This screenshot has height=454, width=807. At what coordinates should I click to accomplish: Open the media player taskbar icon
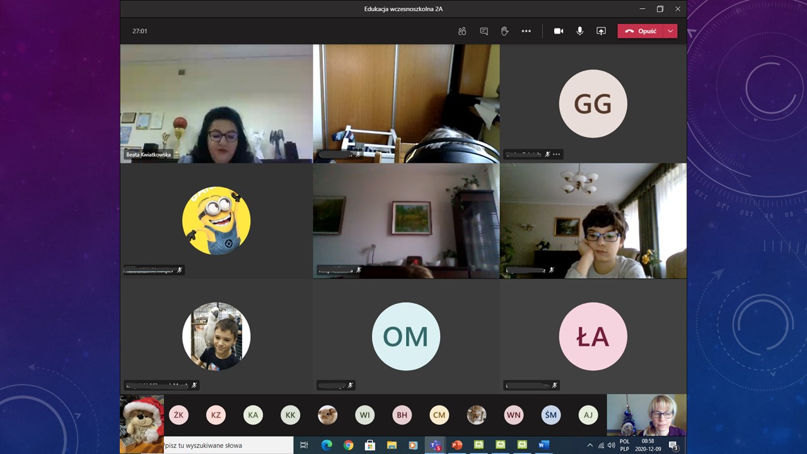click(414, 445)
